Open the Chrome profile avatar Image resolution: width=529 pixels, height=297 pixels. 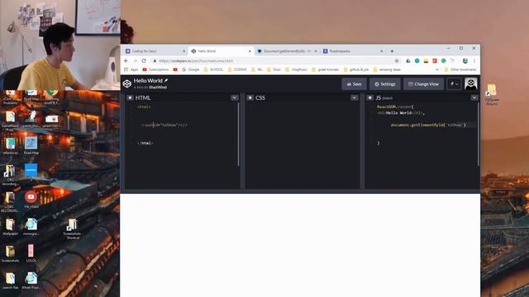pos(465,61)
